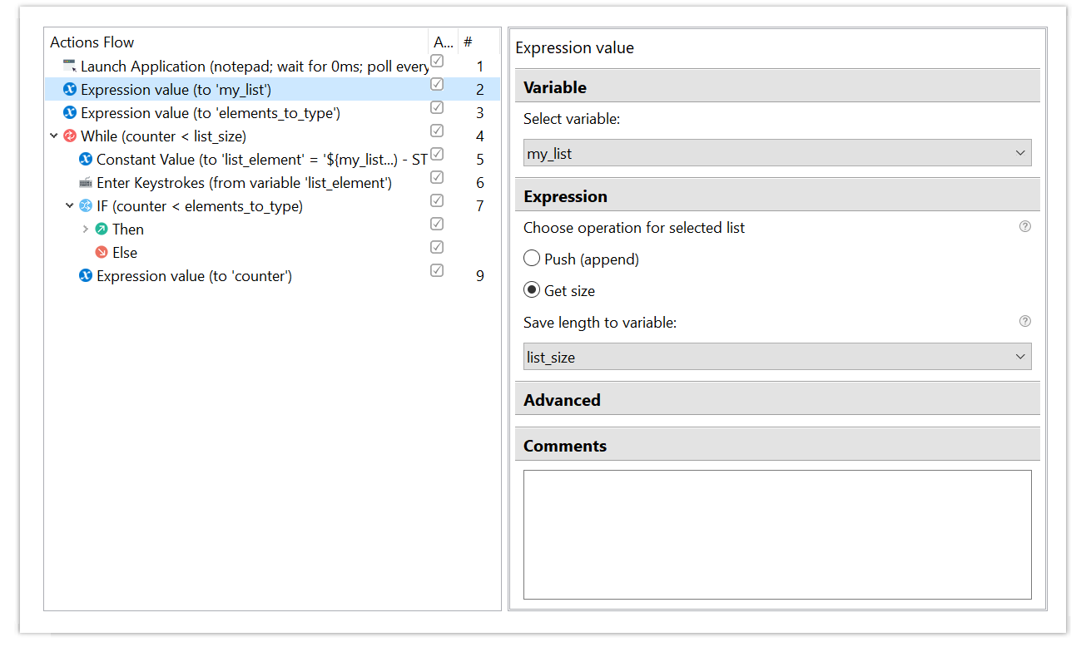Click row number 3 in the # column
Image resolution: width=1086 pixels, height=647 pixels.
tap(480, 112)
